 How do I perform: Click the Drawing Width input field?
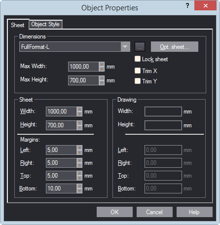tap(163, 112)
